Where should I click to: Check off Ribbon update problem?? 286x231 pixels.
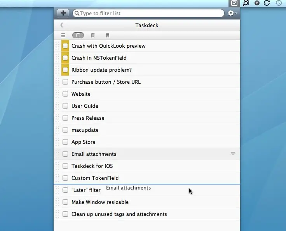click(x=65, y=70)
